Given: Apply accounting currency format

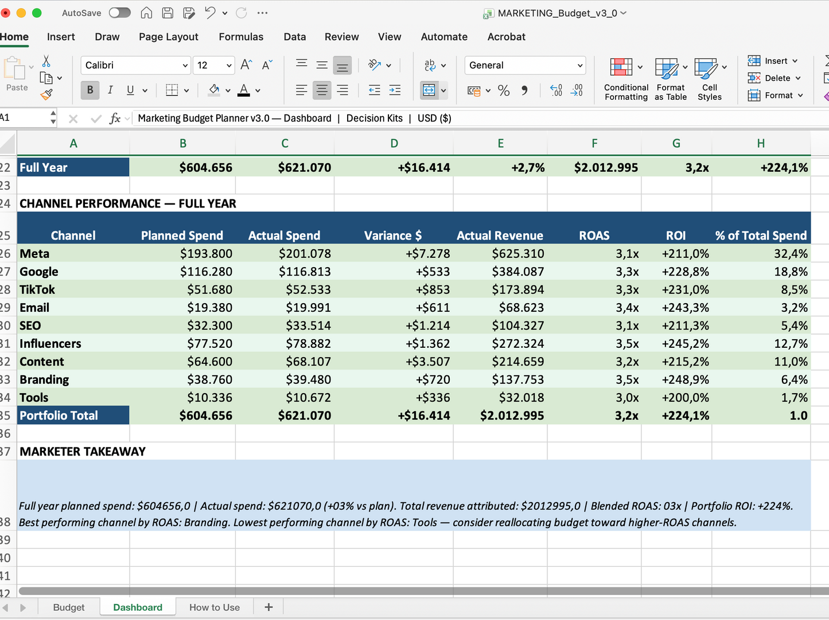Looking at the screenshot, I should pyautogui.click(x=474, y=91).
